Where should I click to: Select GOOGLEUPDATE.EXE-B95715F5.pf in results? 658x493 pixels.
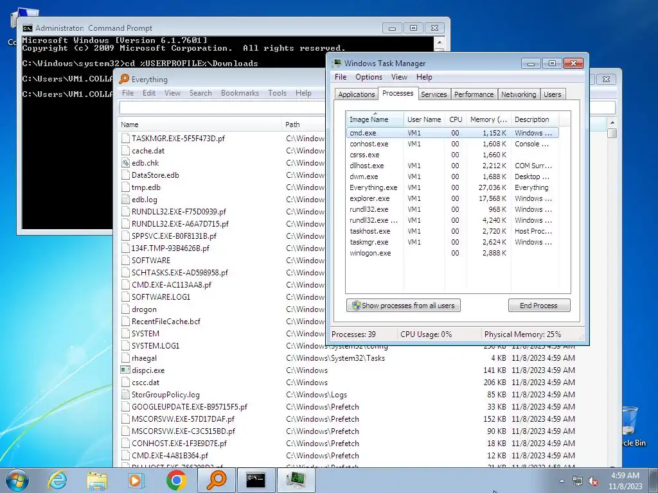(190, 406)
